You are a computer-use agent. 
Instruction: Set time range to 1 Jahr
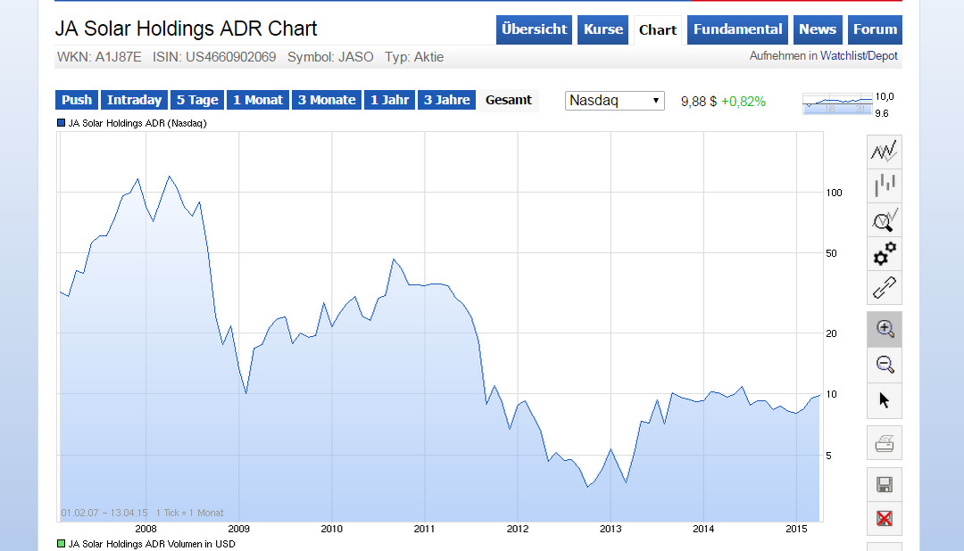(x=389, y=100)
